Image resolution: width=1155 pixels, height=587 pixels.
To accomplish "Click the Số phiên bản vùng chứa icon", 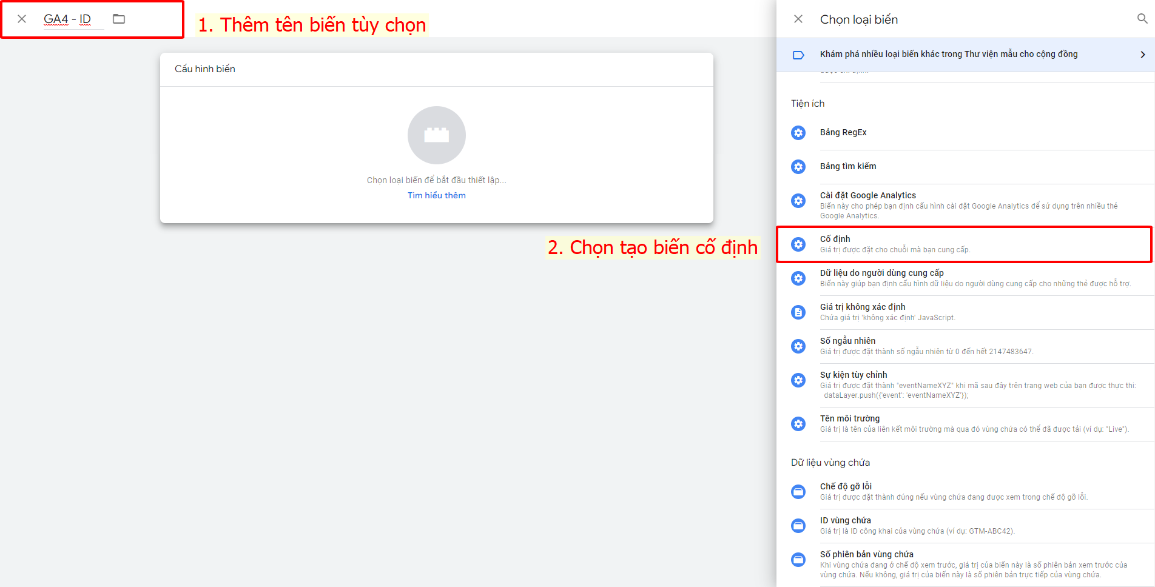I will 798,560.
